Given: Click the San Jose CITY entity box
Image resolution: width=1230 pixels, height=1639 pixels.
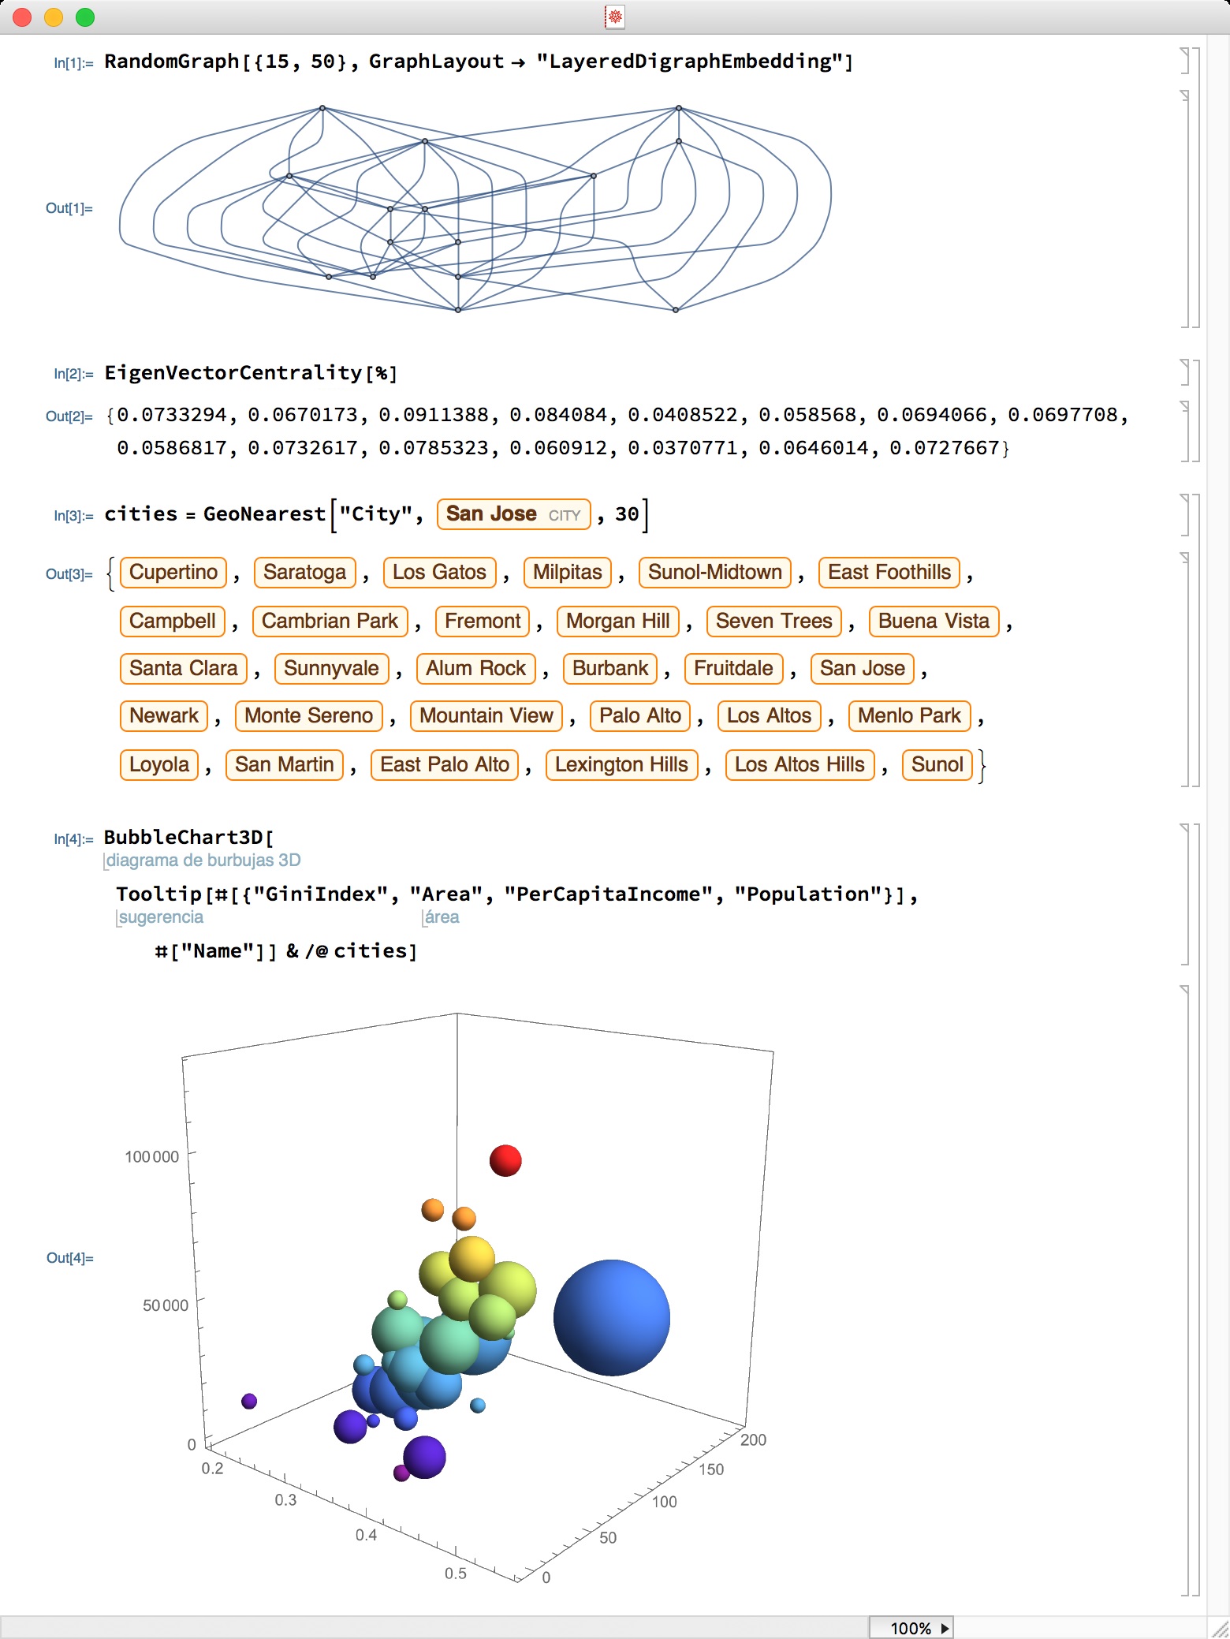Looking at the screenshot, I should [513, 514].
